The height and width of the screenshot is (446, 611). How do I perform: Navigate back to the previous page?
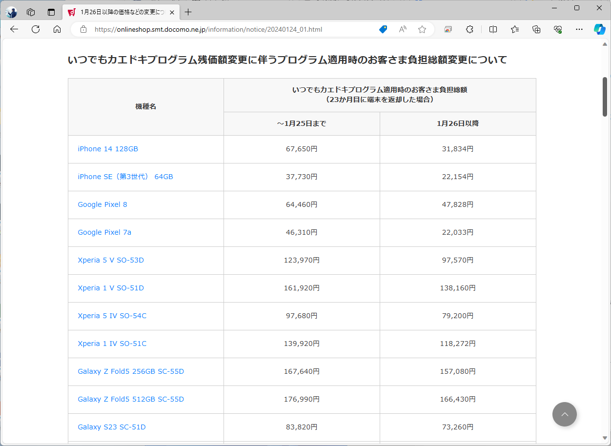(x=14, y=29)
